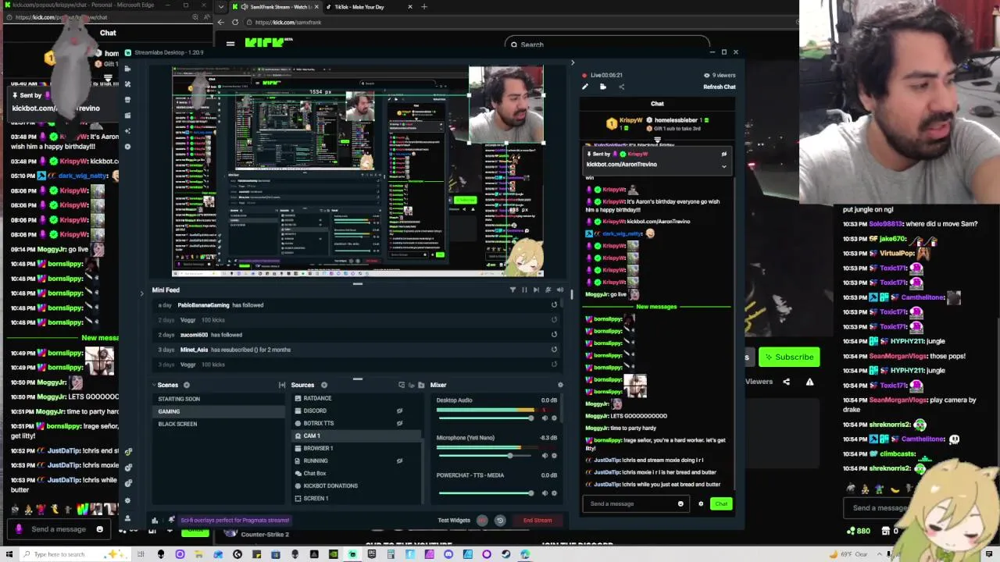Viewport: 1000px width, 562px height.
Task: Collapse Streamlabs chat panel arrow
Action: (572, 63)
